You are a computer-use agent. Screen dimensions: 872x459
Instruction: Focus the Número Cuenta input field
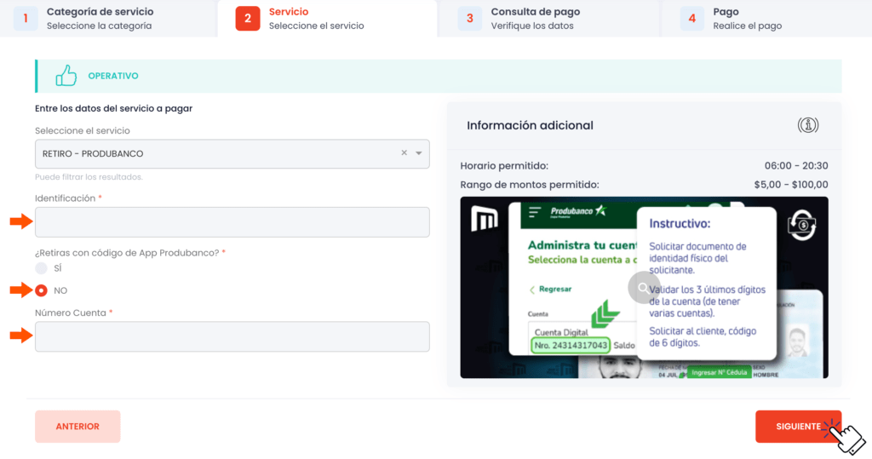pos(232,336)
